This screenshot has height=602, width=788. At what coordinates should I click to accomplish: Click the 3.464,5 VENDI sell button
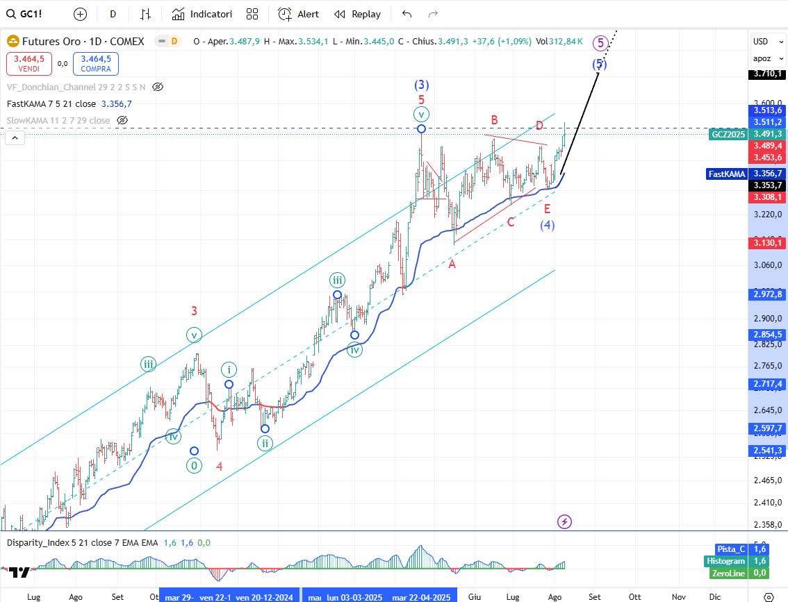coord(29,64)
